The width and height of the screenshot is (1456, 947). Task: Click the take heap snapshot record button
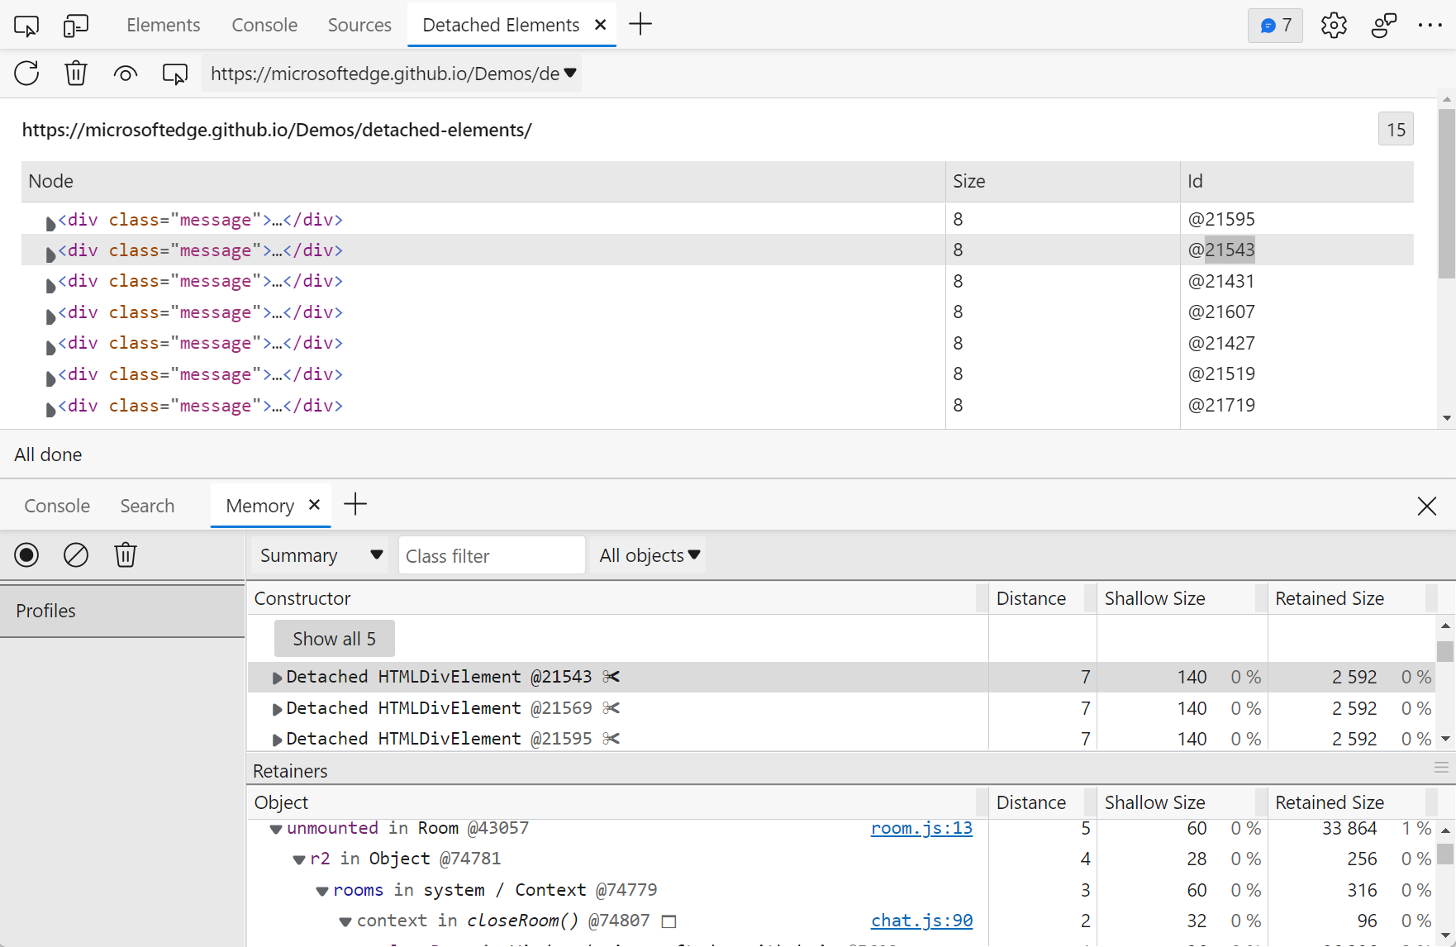(x=26, y=555)
